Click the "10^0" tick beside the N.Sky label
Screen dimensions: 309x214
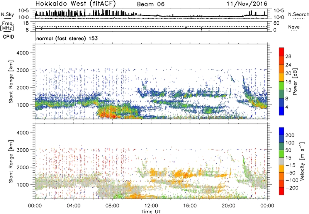pyautogui.click(x=24, y=17)
